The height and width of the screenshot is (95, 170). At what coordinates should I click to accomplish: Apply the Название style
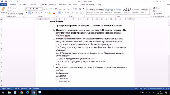(127, 11)
